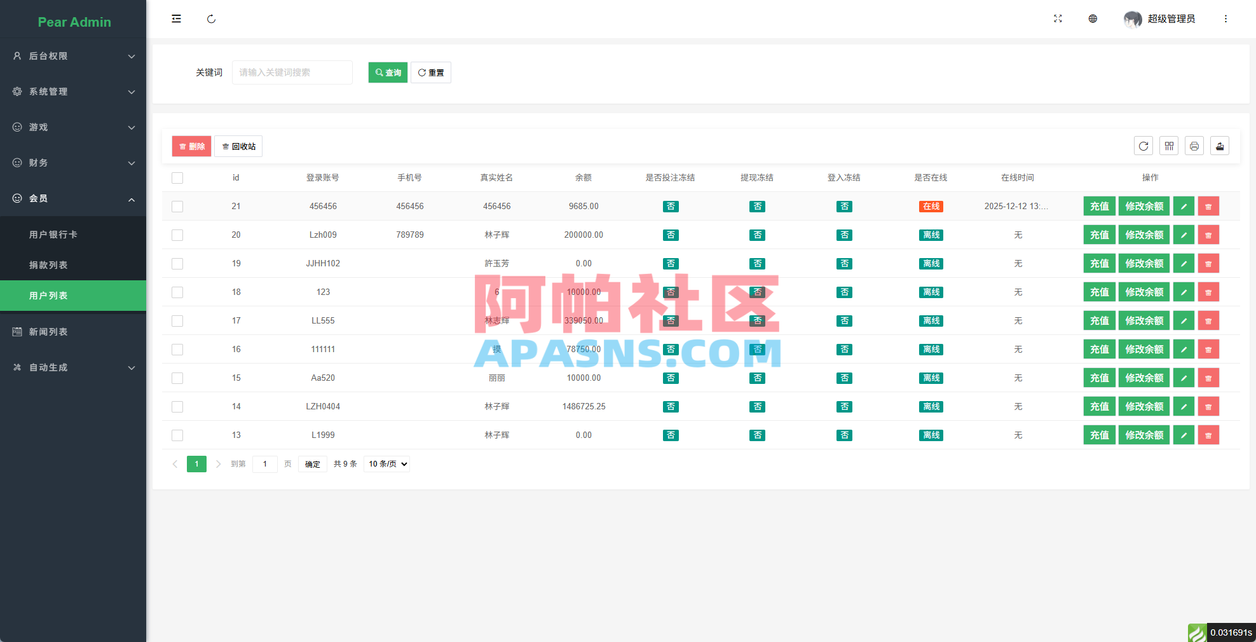Click the export table icon
Viewport: 1256px width, 642px height.
pyautogui.click(x=1220, y=146)
